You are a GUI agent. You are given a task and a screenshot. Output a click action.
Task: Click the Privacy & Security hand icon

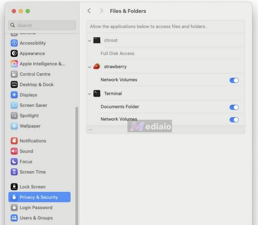pos(14,197)
